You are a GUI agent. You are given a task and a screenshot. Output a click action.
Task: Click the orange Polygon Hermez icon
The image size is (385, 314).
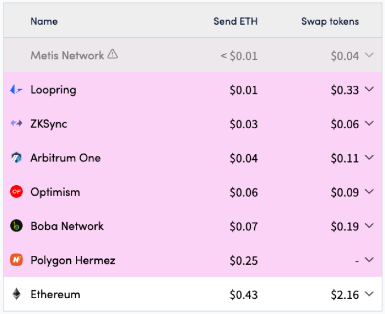[x=16, y=260]
